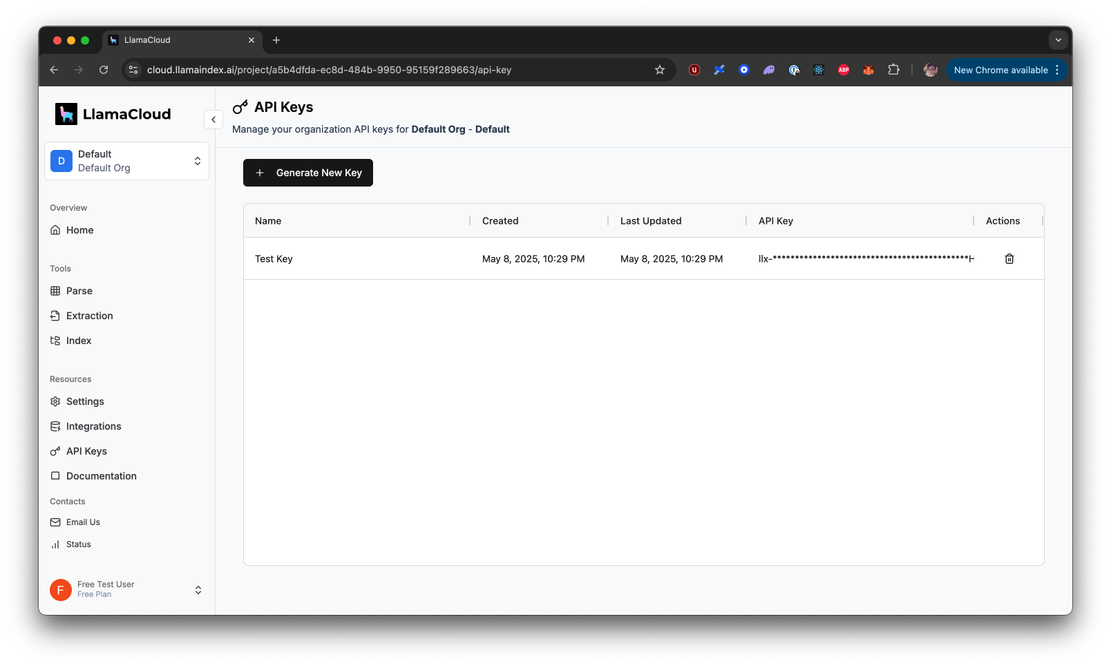Open the MetaMask fox extension icon
The image size is (1111, 666).
pyautogui.click(x=868, y=70)
